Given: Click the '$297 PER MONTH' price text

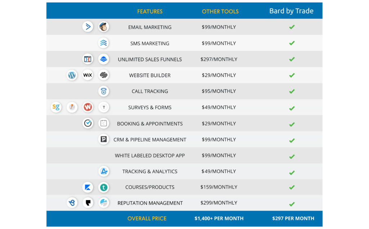Looking at the screenshot, I should point(293,219).
